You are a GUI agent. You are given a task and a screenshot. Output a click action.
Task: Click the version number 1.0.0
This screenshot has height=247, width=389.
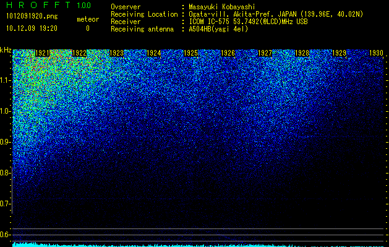point(84,6)
